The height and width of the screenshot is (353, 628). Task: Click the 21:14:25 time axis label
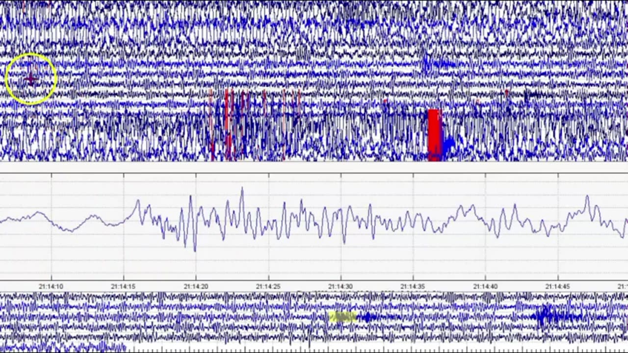(x=268, y=286)
